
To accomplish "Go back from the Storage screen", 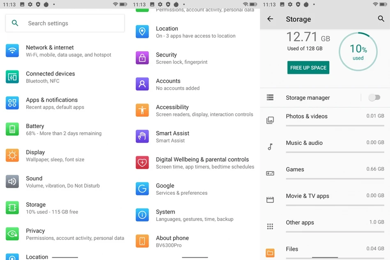I will 270,19.
